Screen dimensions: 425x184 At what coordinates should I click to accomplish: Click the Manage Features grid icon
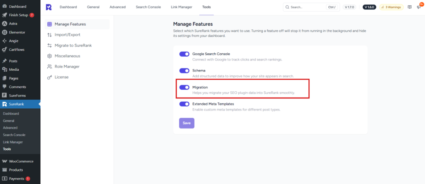click(x=50, y=24)
